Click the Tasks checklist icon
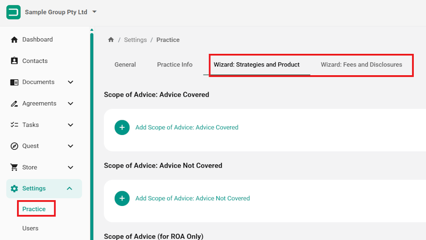426x240 pixels. [14, 125]
